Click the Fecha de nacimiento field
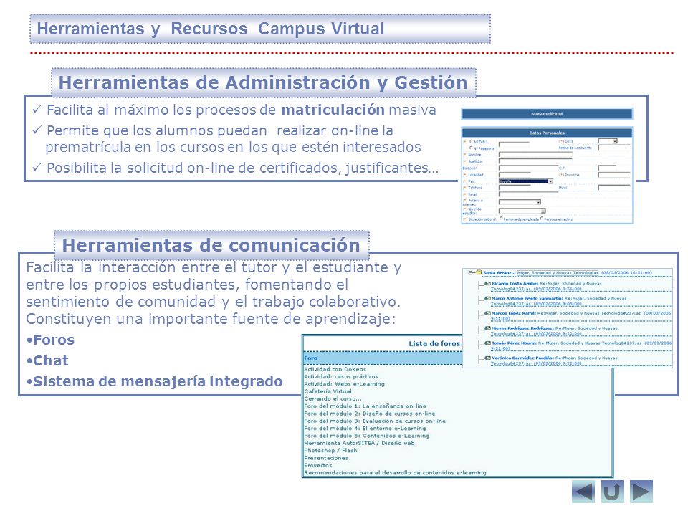The image size is (688, 516). pos(614,148)
